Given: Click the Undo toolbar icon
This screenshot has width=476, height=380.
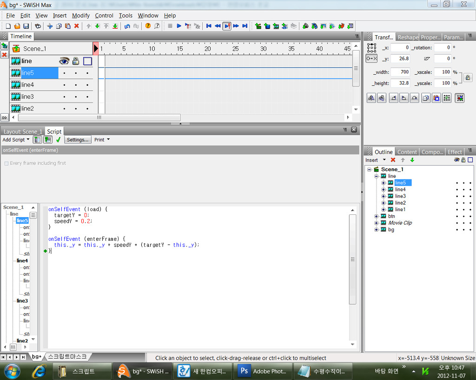Looking at the screenshot, I should [127, 26].
